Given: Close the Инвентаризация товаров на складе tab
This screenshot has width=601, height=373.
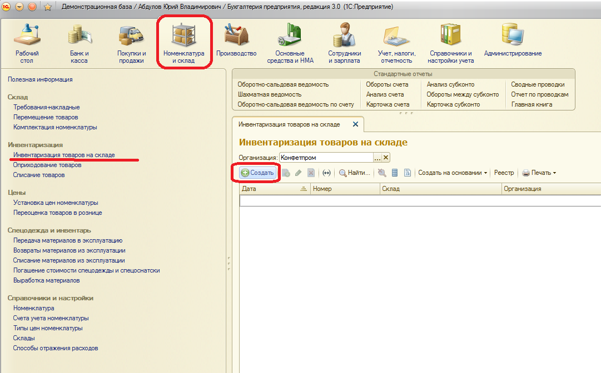Looking at the screenshot, I should (x=355, y=124).
